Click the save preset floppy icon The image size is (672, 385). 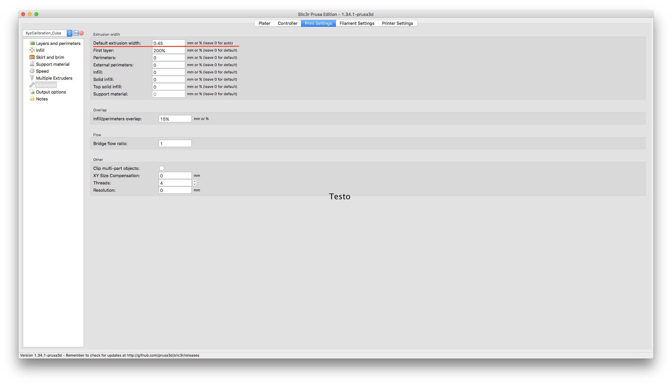76,33
